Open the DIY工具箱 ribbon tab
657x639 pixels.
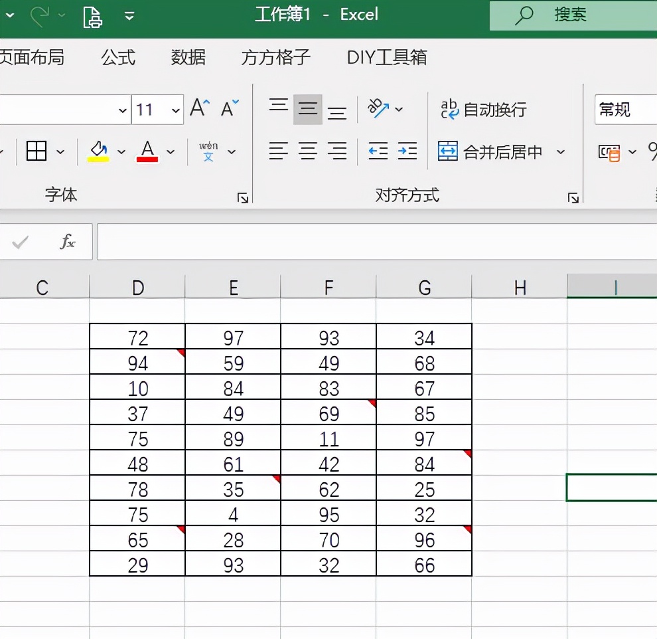click(386, 58)
